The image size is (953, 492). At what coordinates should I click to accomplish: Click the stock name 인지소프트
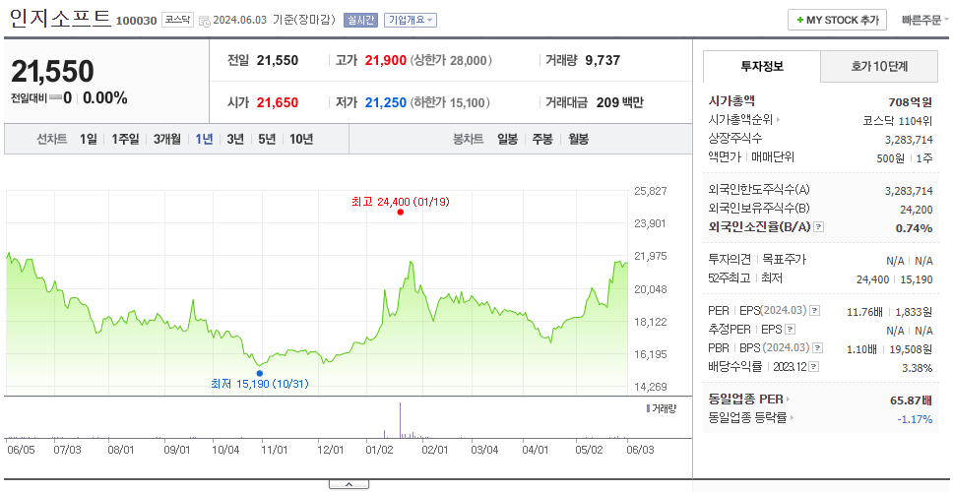tap(60, 19)
